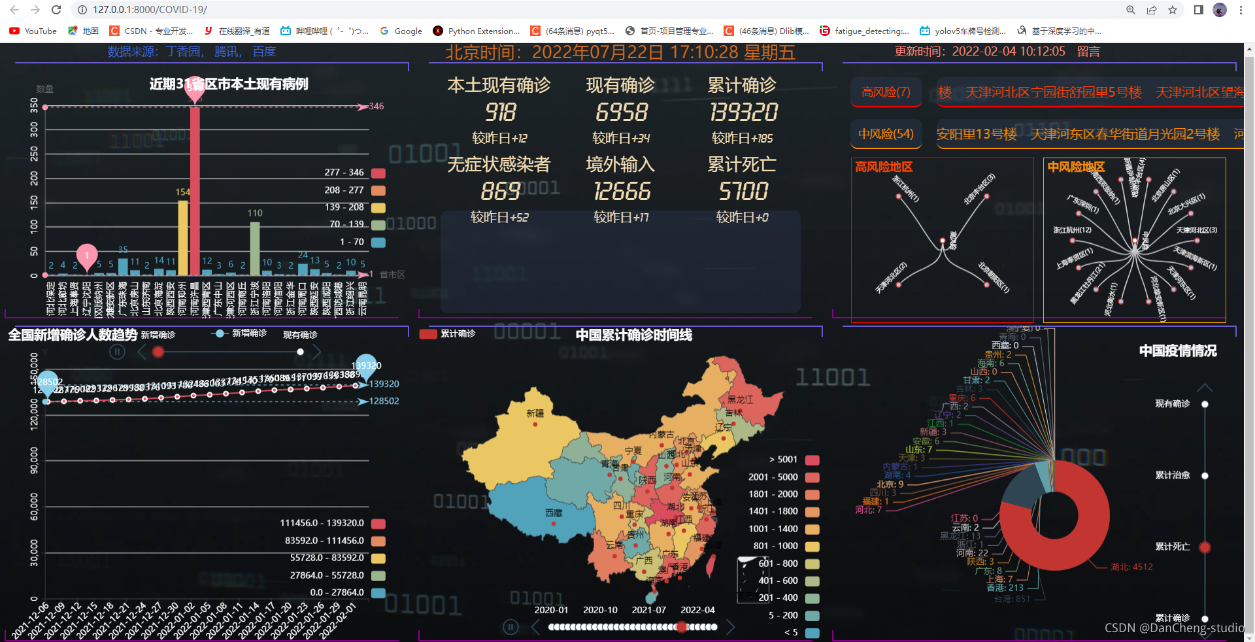Click the 2020-01 timeline label
This screenshot has width=1255, height=642.
pyautogui.click(x=551, y=610)
